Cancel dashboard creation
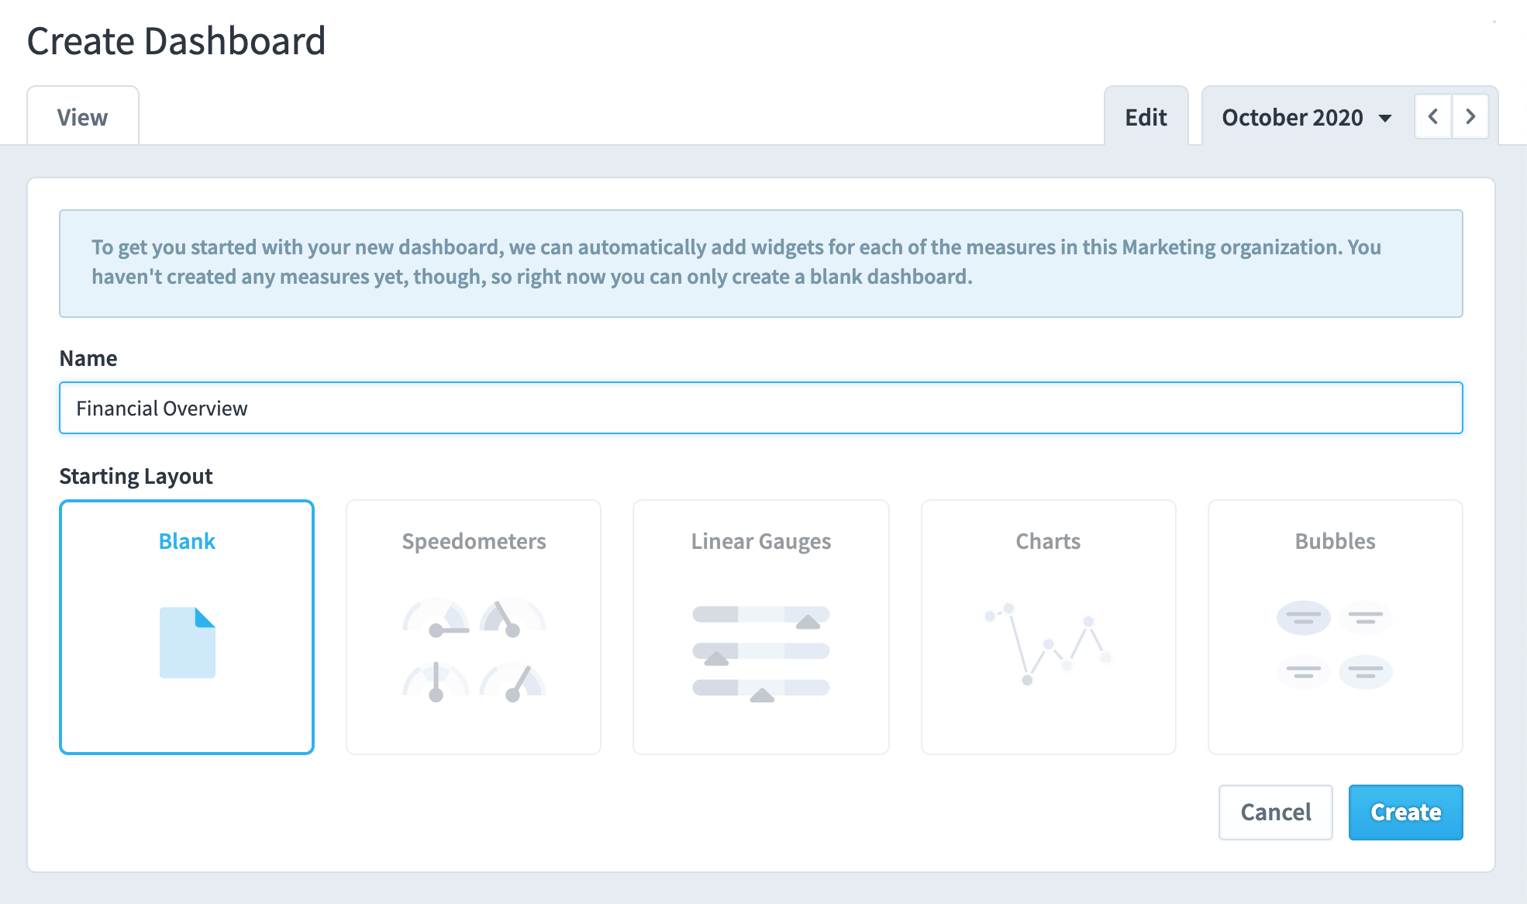 tap(1276, 812)
